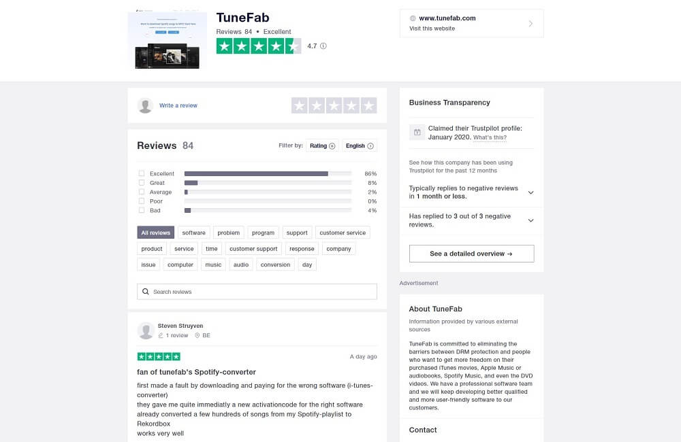The height and width of the screenshot is (442, 681).
Task: Expand the 'Typically replies to negative reviews' section
Action: pos(530,192)
